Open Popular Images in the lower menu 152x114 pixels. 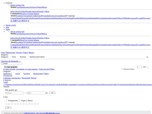pyautogui.click(x=32, y=38)
